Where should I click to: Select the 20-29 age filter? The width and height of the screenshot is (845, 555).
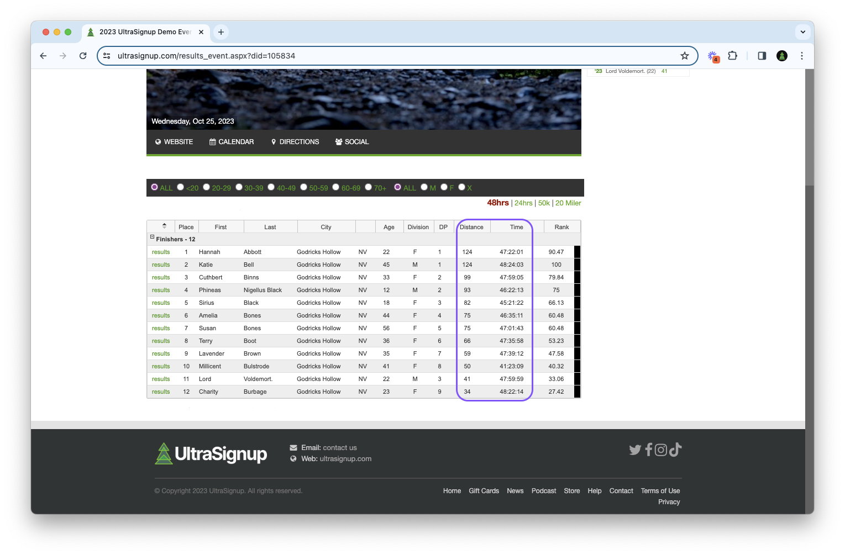click(x=206, y=187)
